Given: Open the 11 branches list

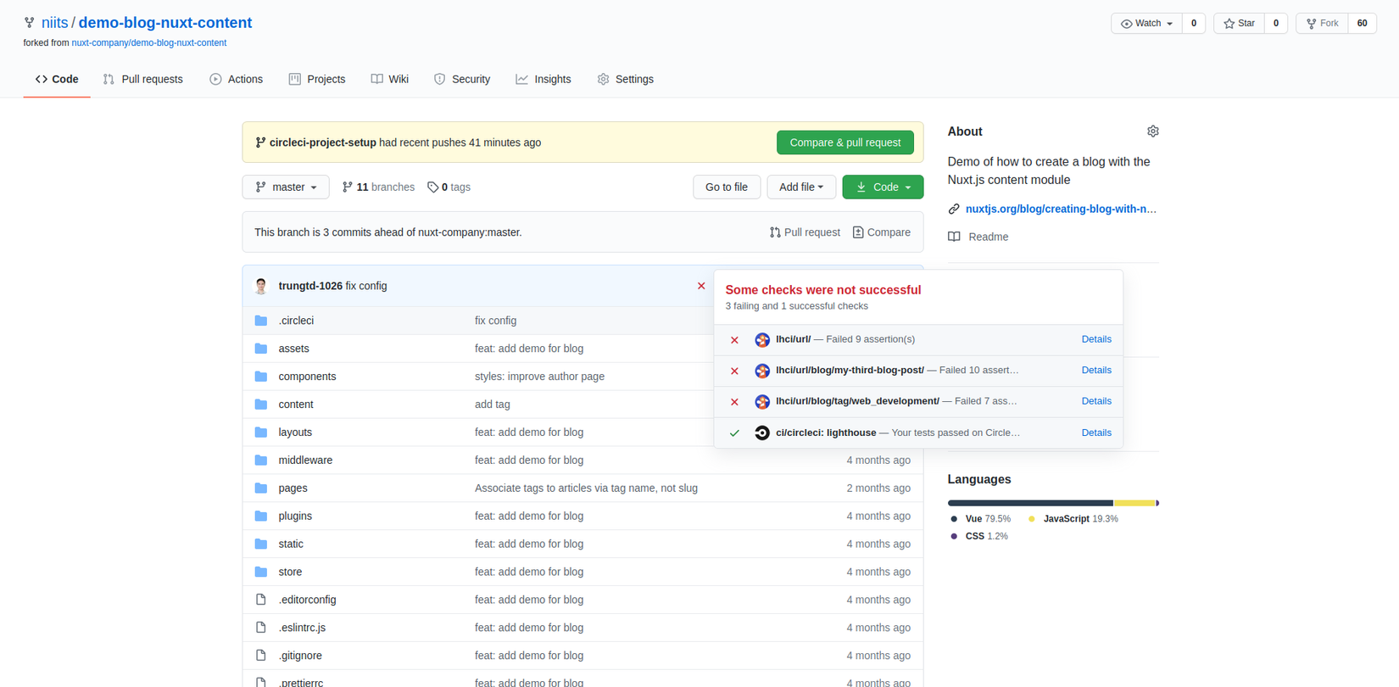Looking at the screenshot, I should (x=378, y=187).
